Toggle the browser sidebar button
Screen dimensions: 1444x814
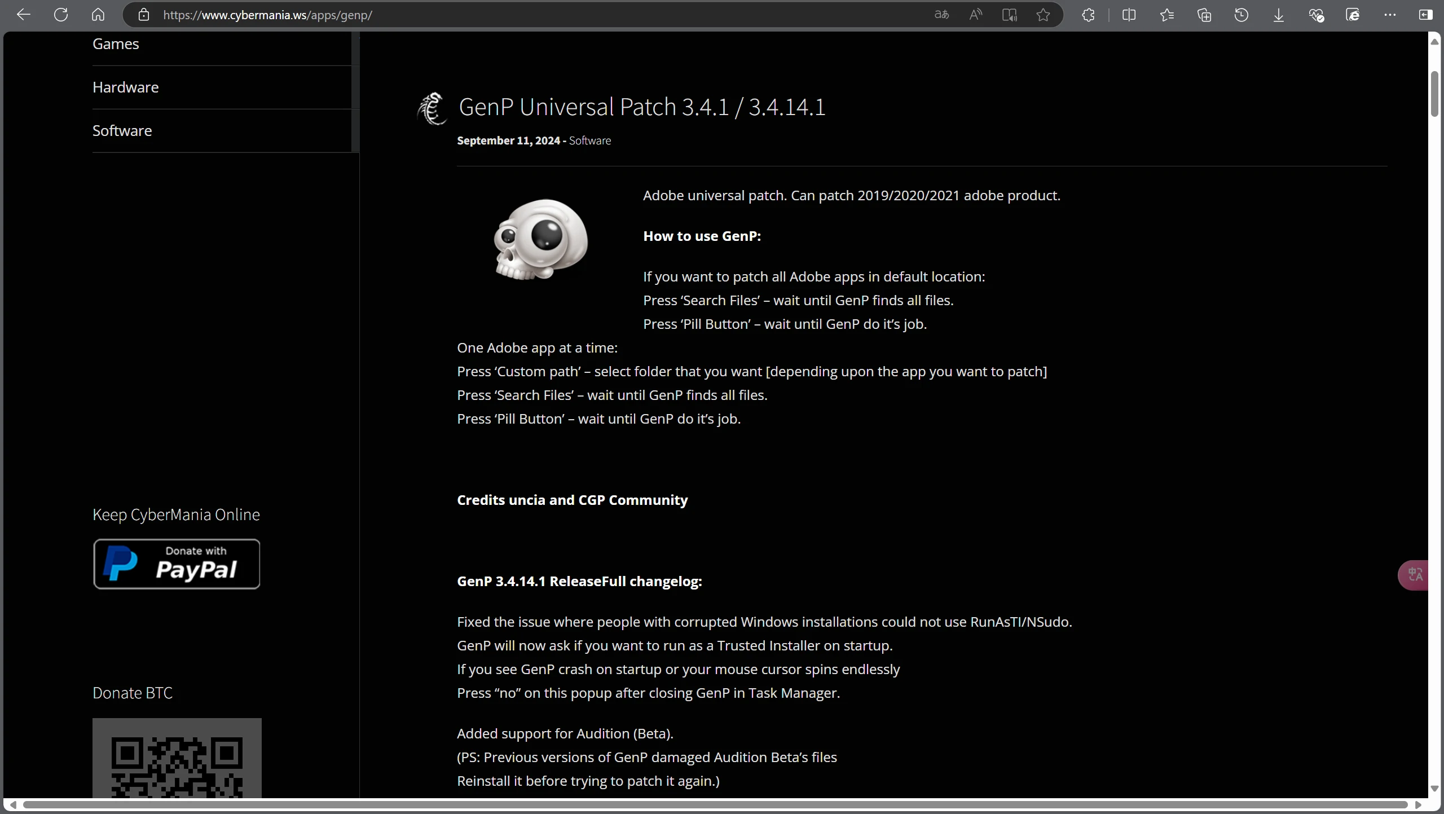pyautogui.click(x=1425, y=15)
